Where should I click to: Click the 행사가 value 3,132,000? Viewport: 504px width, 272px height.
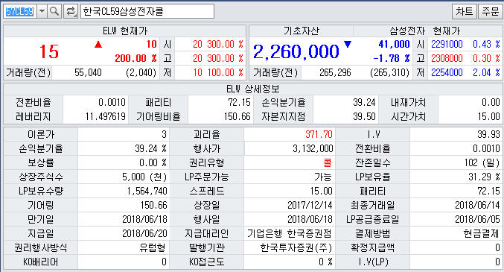[x=313, y=148]
